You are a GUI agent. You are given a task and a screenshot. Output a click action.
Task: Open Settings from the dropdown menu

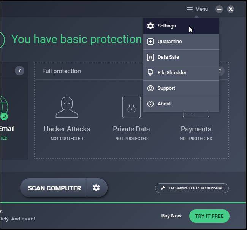(181, 26)
